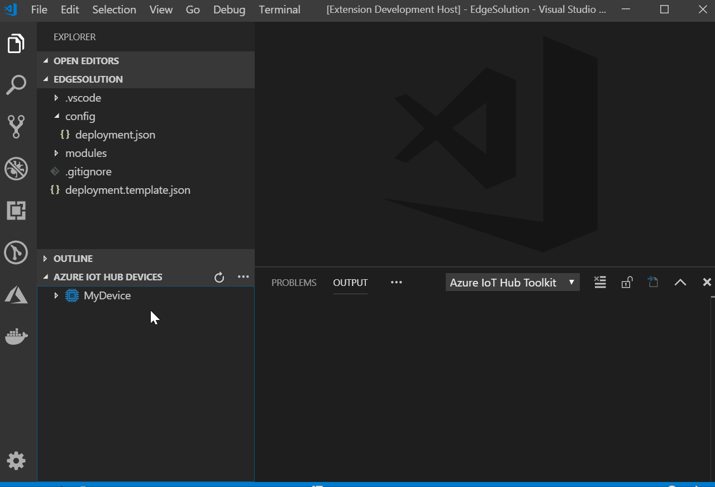Collapse the config folder arrow
This screenshot has height=487, width=715.
[x=56, y=116]
